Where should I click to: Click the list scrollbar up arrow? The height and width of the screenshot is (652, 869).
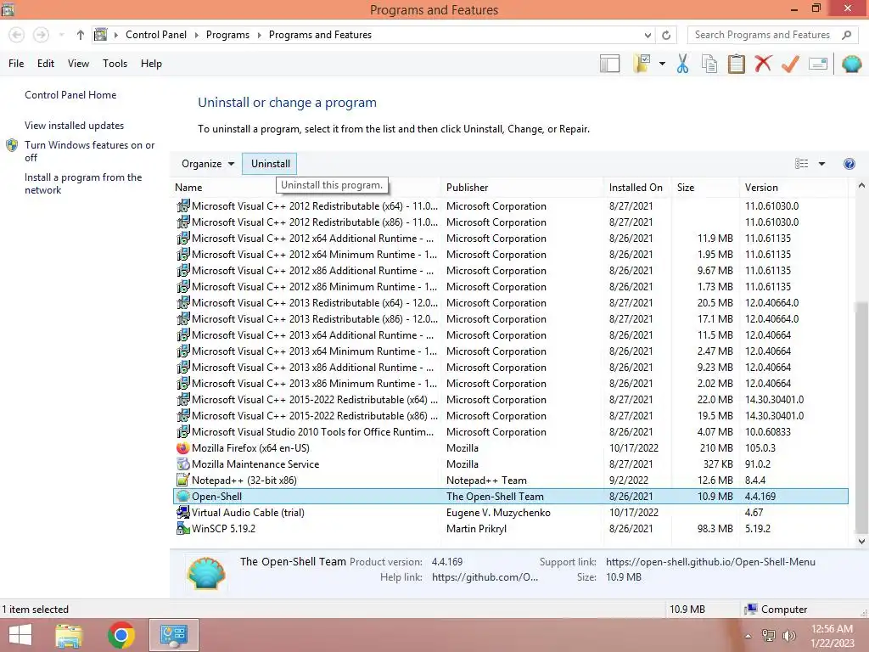pos(861,186)
